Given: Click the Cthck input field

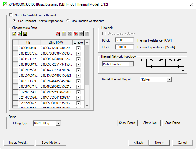Looking at the screenshot, I should coord(124,47).
